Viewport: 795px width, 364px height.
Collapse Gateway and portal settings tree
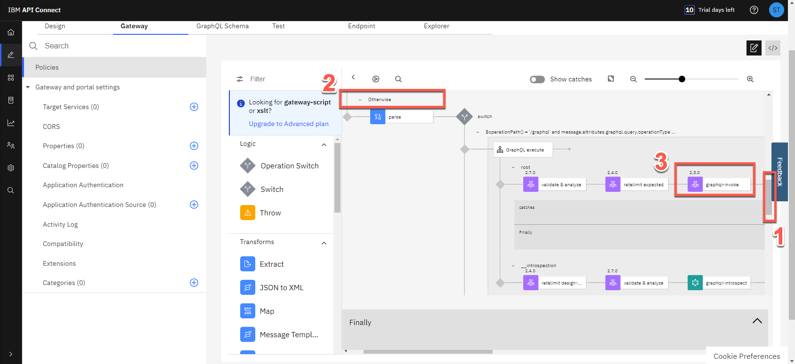point(28,87)
